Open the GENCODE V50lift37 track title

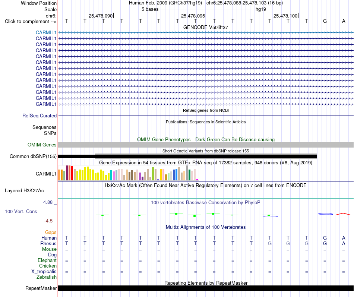tap(206, 27)
